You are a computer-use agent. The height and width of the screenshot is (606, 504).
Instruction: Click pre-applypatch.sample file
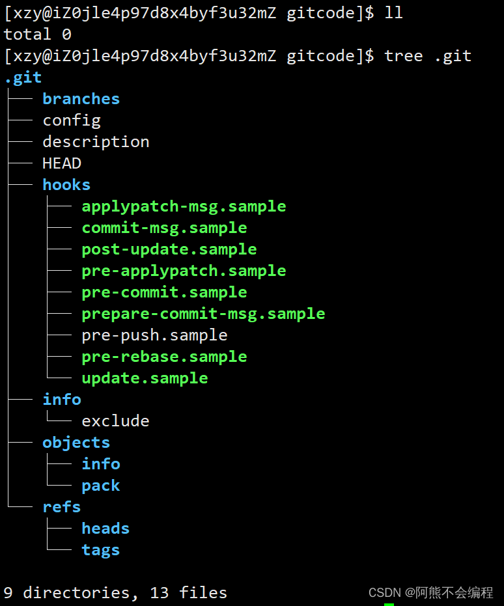(184, 271)
